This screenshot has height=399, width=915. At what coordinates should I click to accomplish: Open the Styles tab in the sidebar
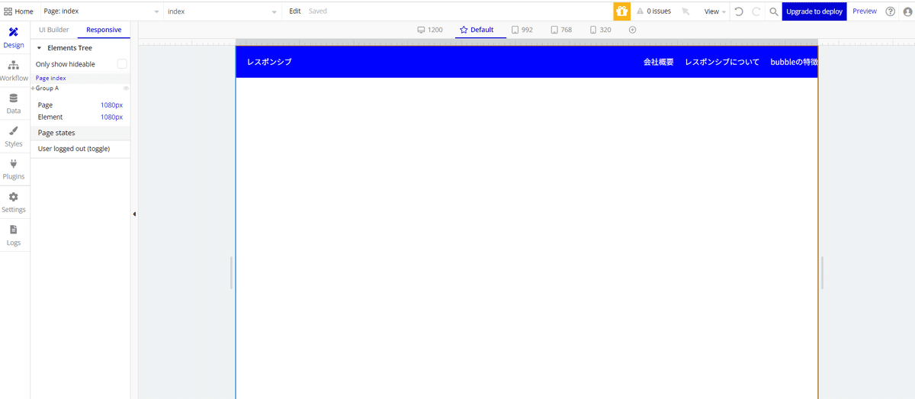[x=14, y=136]
